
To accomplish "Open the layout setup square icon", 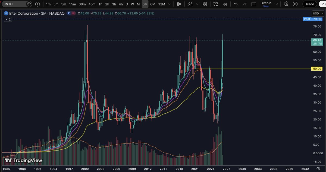I will [x=254, y=4].
